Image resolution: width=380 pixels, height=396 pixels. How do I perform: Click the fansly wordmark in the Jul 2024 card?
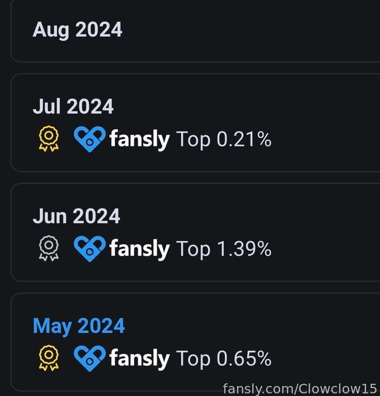[x=139, y=139]
